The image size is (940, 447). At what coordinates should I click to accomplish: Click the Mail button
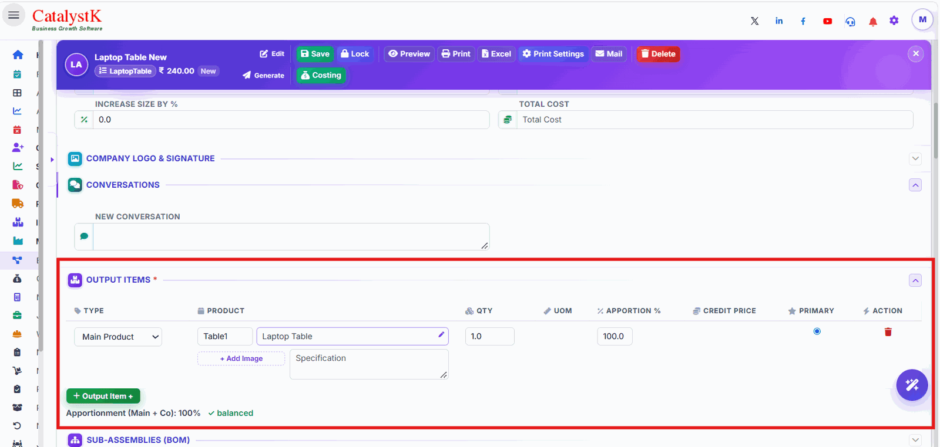tap(609, 54)
